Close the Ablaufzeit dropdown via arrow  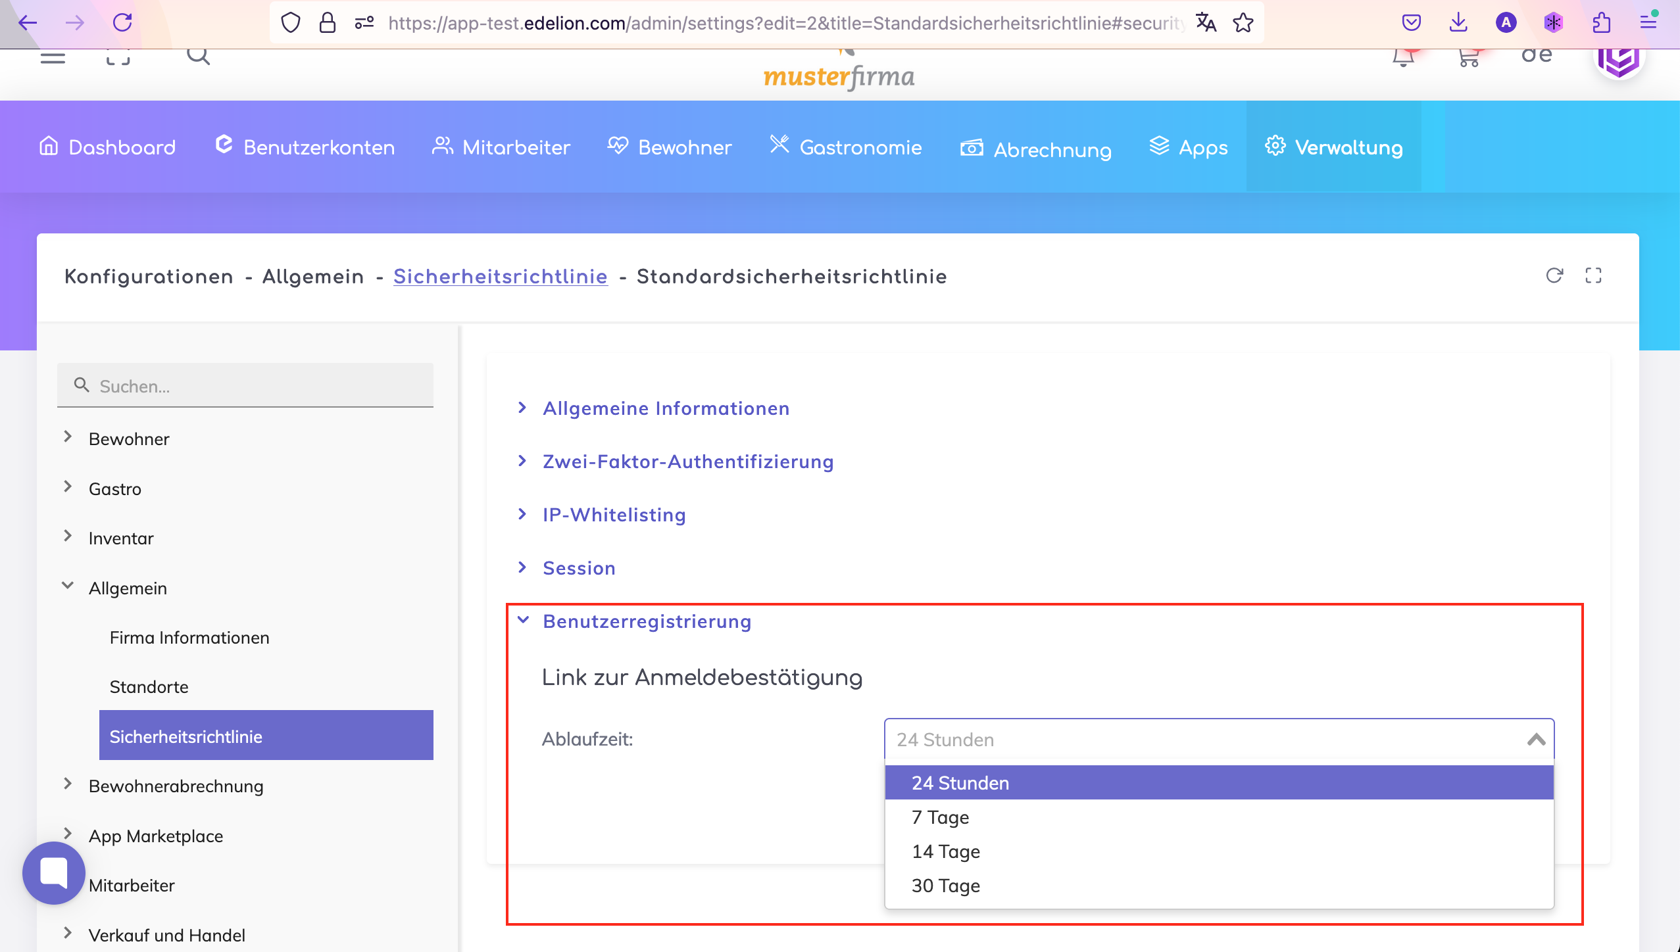pyautogui.click(x=1536, y=740)
